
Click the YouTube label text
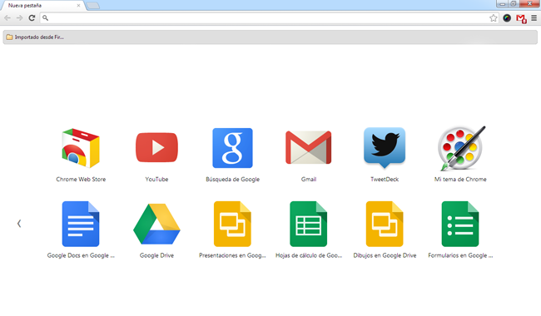click(156, 179)
